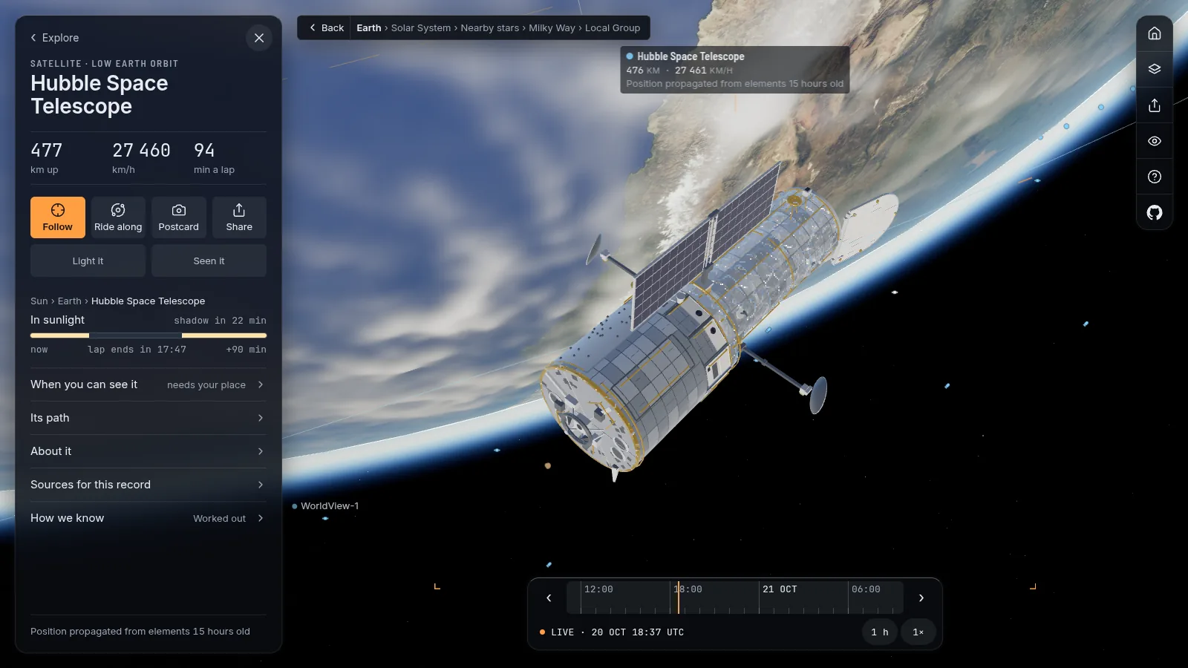Open the GitHub icon link
The image size is (1188, 668).
tap(1154, 212)
